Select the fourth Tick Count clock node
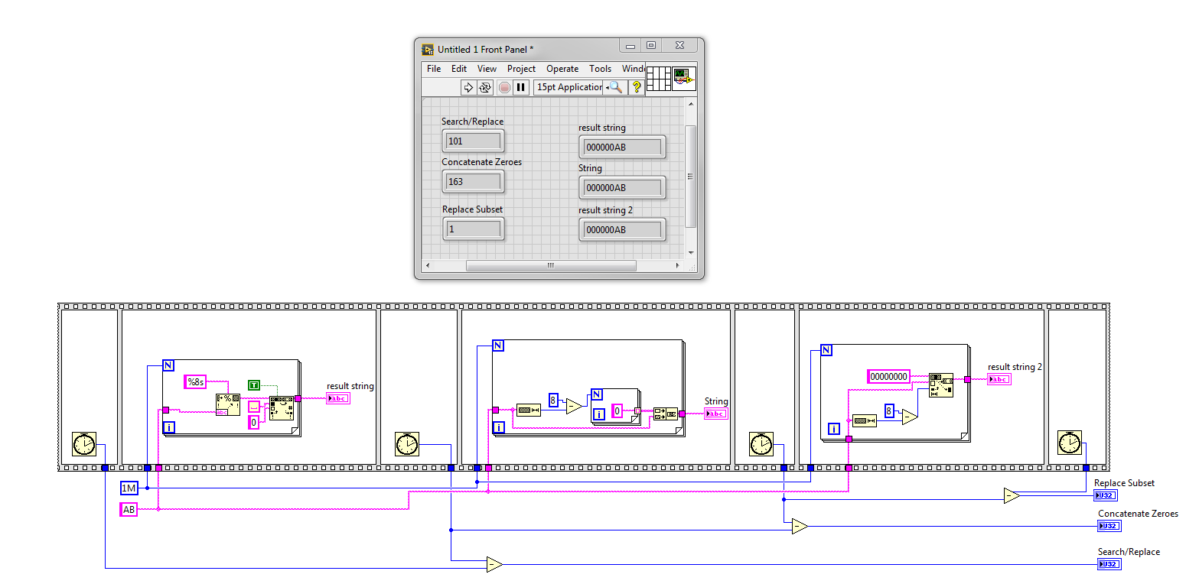The width and height of the screenshot is (1199, 584). pyautogui.click(x=1069, y=443)
